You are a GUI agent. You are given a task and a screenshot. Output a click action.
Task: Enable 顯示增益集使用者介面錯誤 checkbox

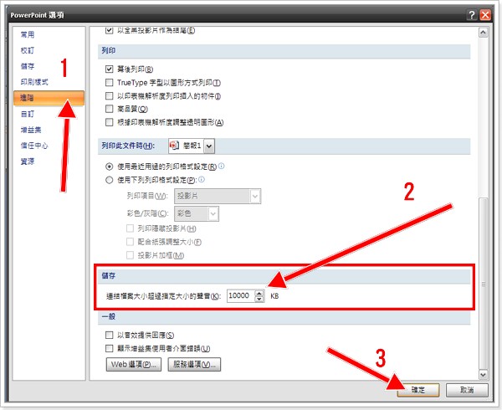[x=109, y=348]
